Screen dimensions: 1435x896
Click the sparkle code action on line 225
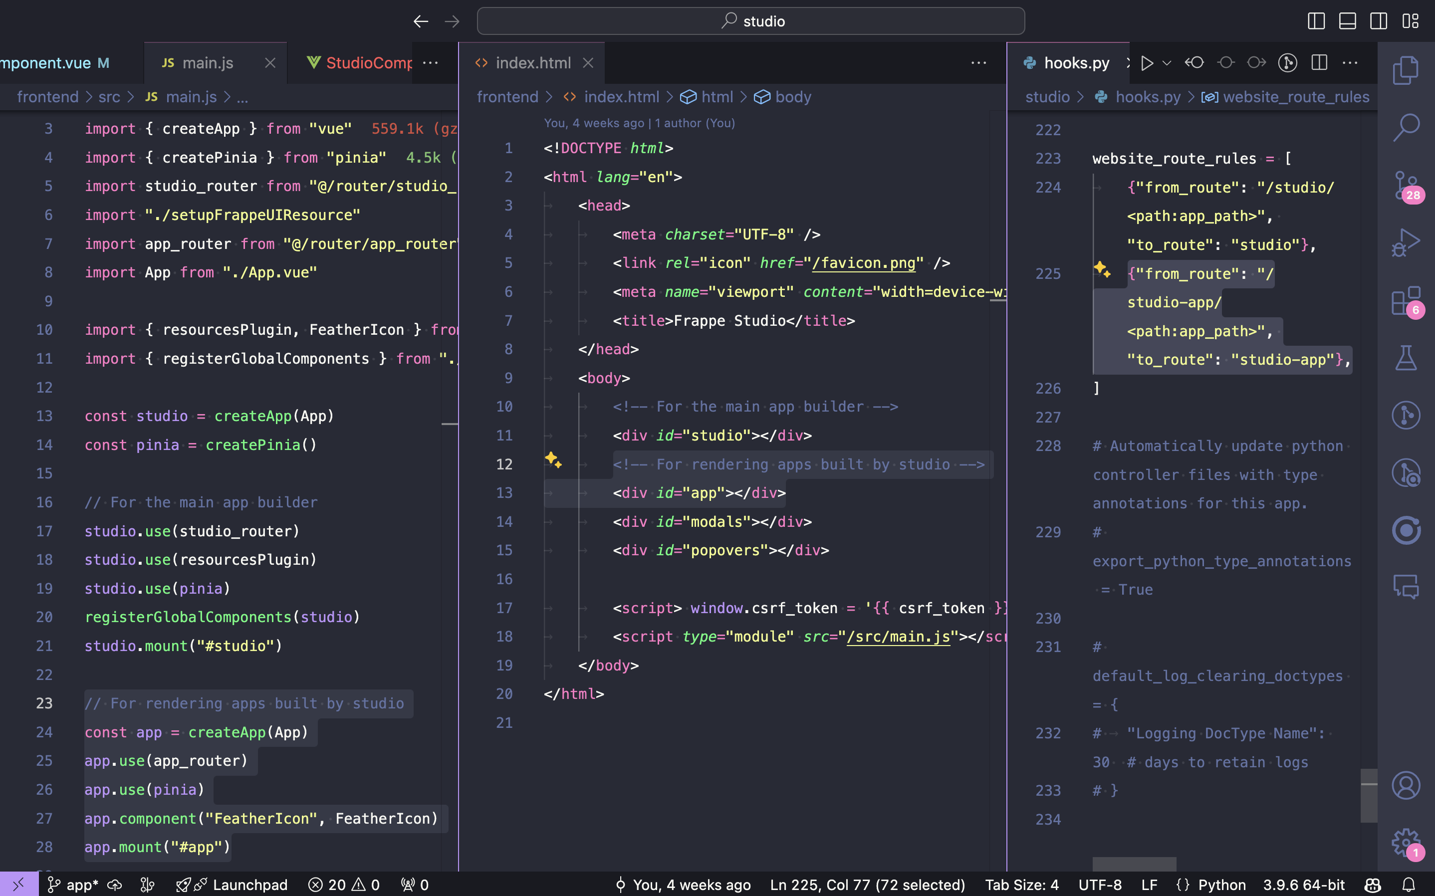[1102, 269]
